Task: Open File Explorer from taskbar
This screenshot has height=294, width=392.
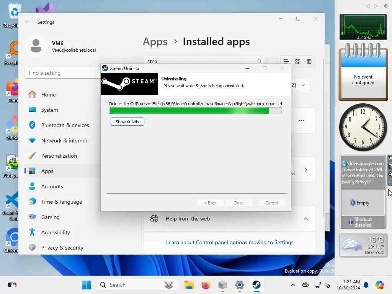Action: click(189, 285)
